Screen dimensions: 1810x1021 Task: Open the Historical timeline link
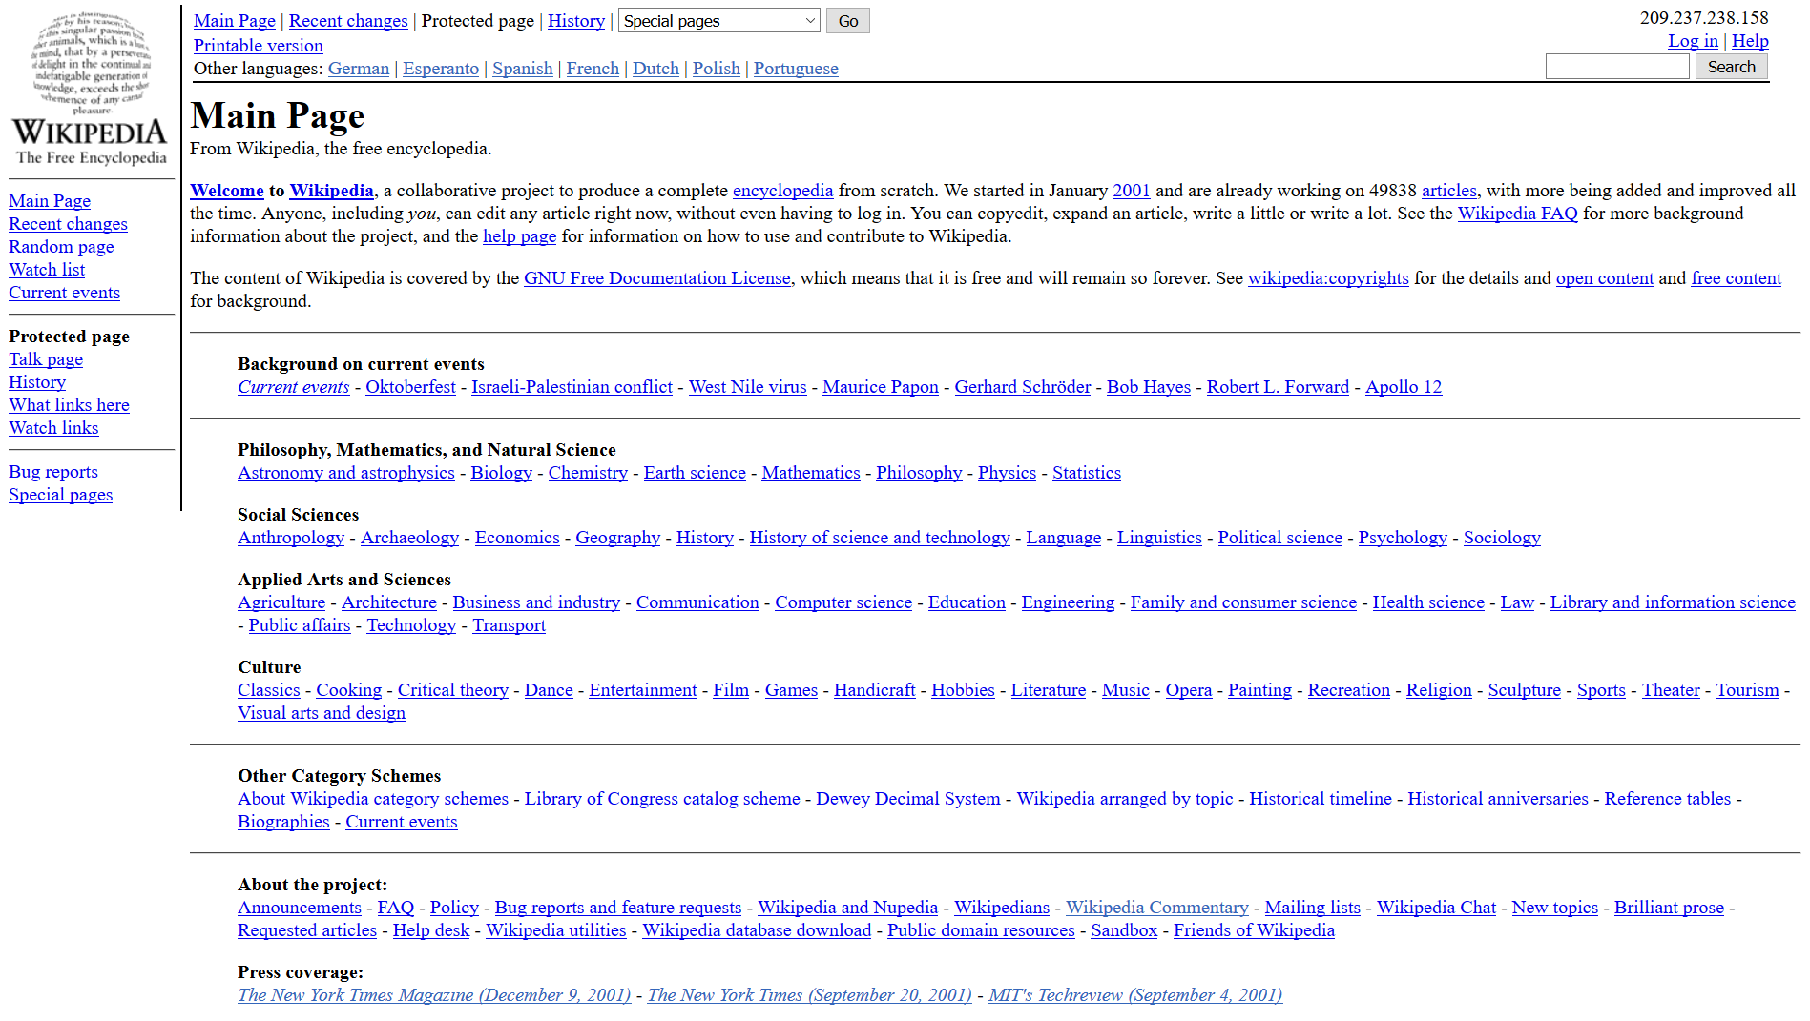1321,799
